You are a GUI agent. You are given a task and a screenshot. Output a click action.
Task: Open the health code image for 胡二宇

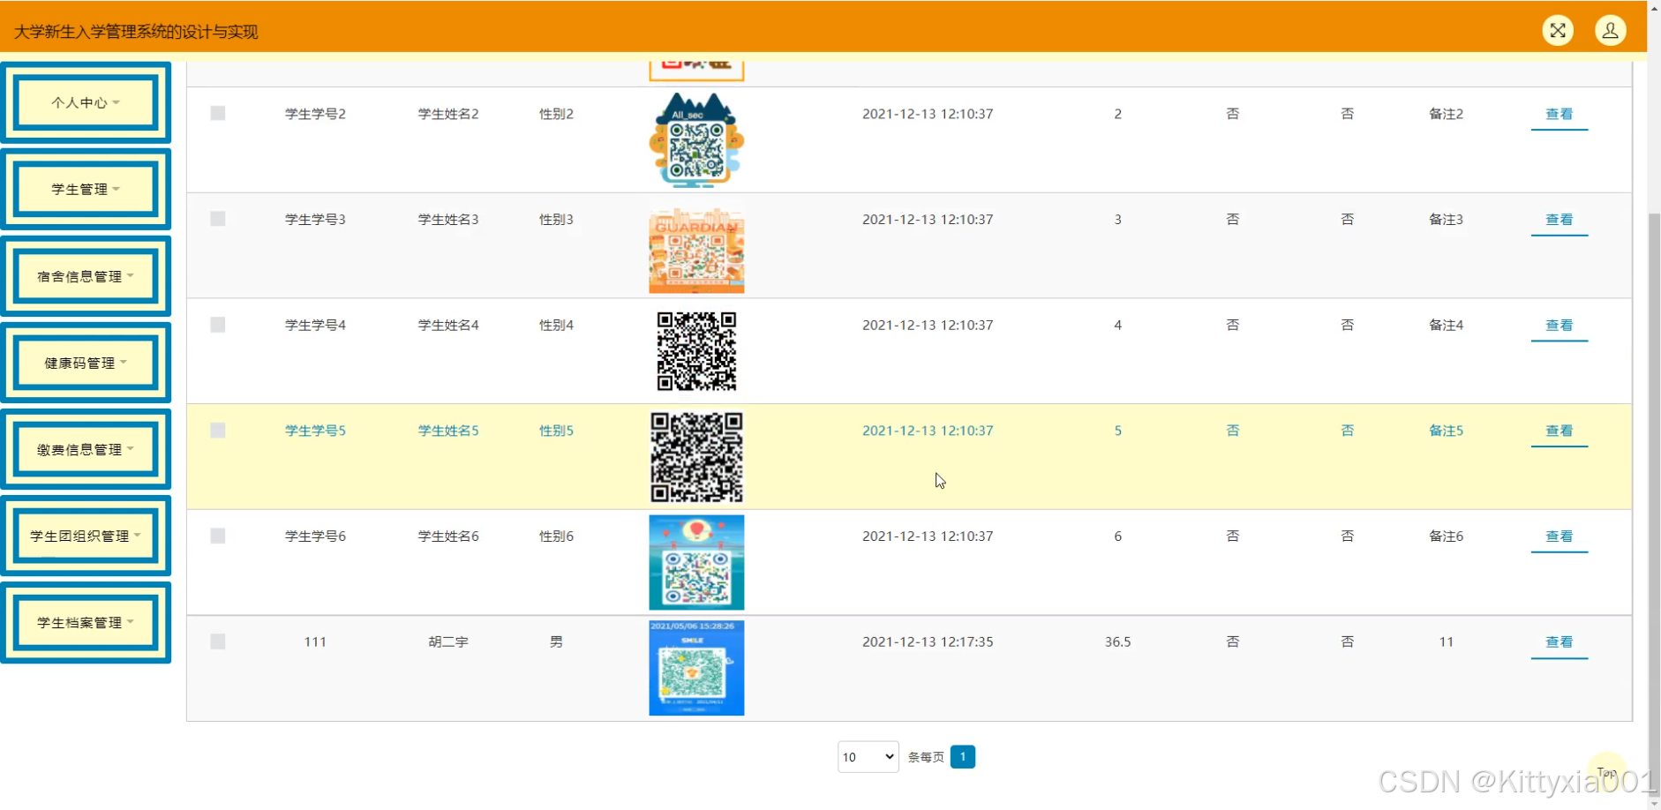coord(696,667)
